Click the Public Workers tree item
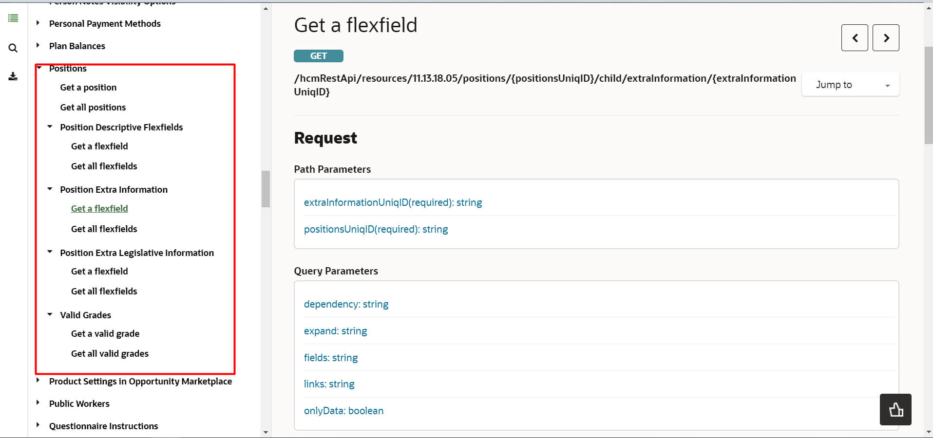Image resolution: width=933 pixels, height=438 pixels. (79, 404)
